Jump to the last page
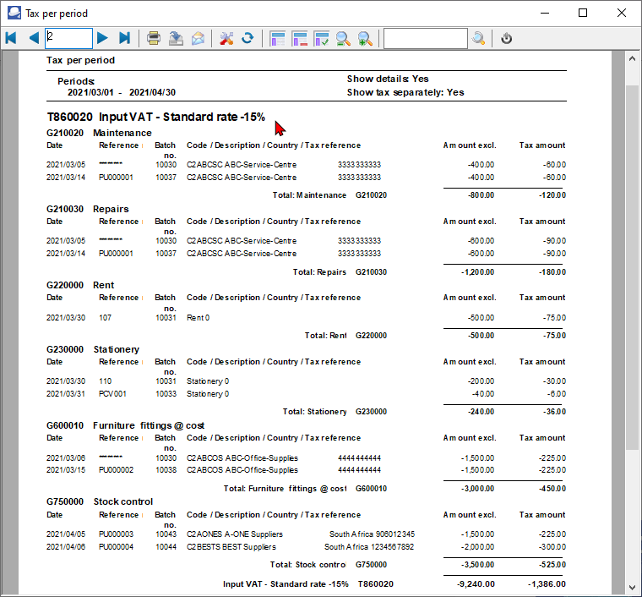Screen dimensions: 642x597 (x=124, y=38)
